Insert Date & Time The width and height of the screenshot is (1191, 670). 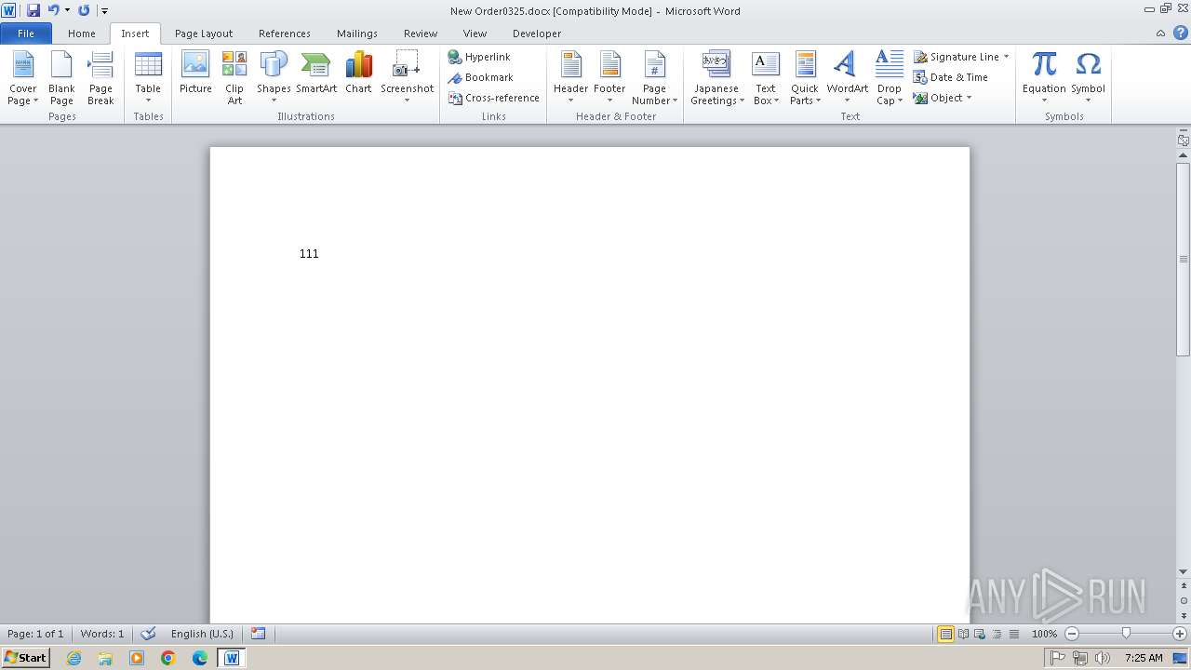click(950, 77)
